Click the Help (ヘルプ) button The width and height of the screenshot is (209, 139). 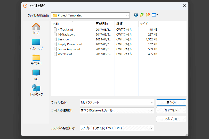click(x=171, y=119)
